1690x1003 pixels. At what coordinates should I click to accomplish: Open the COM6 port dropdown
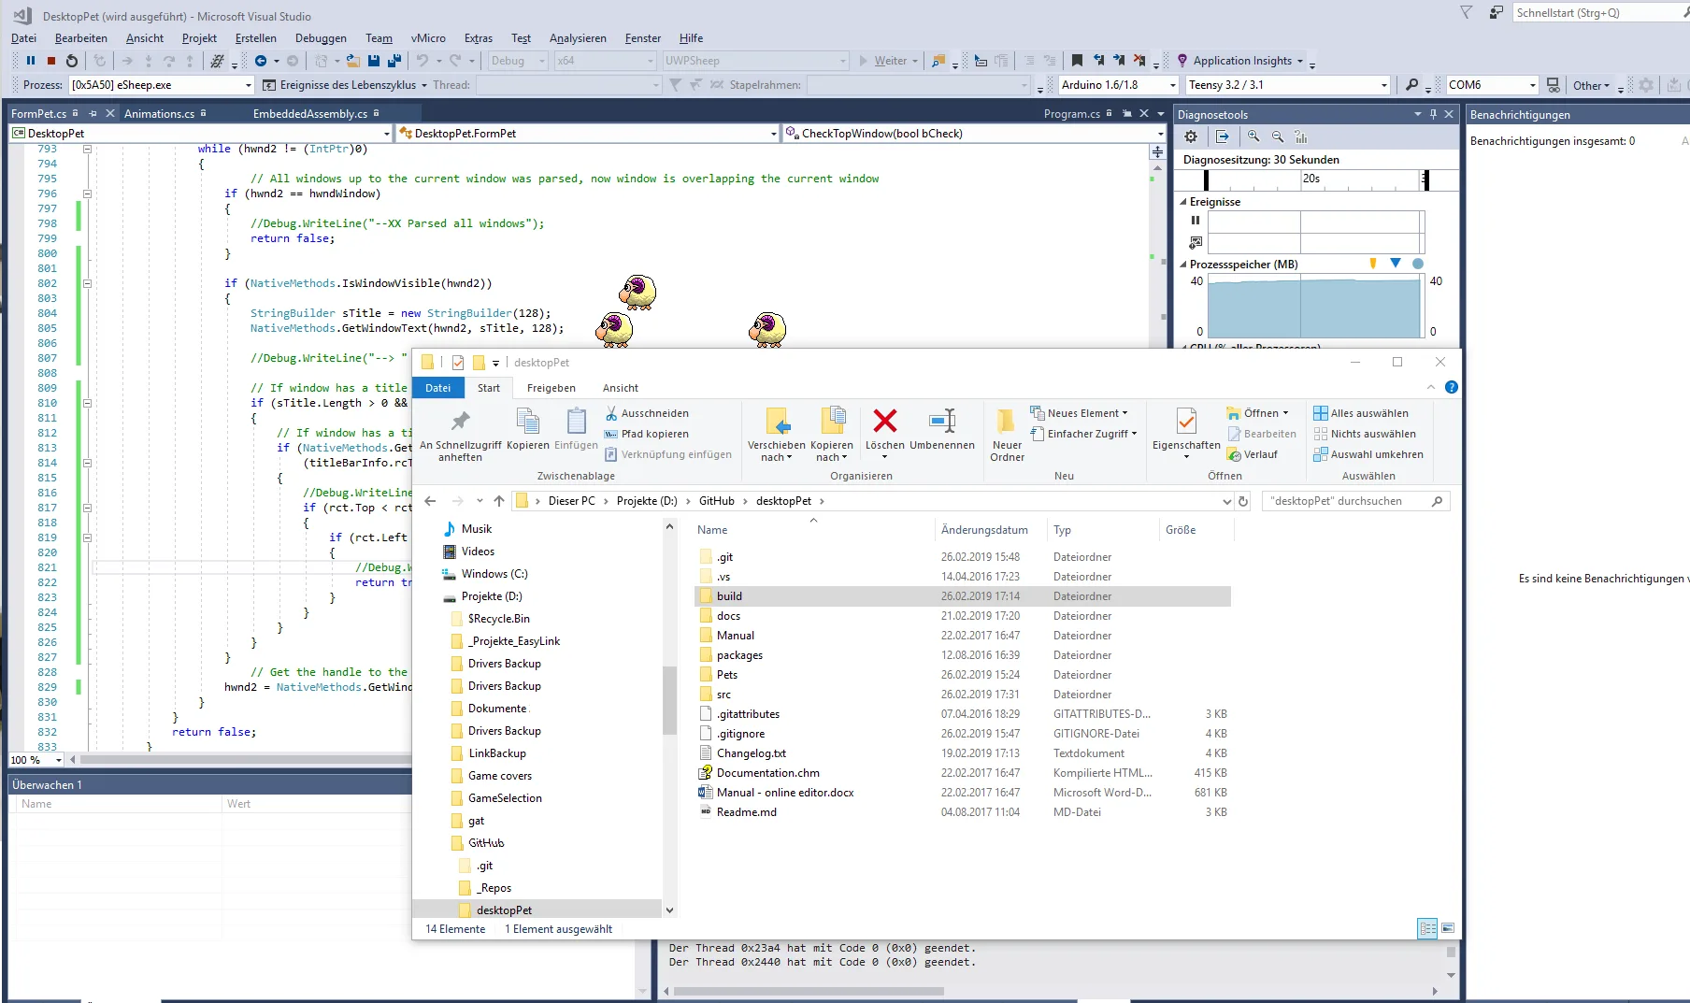click(x=1533, y=85)
